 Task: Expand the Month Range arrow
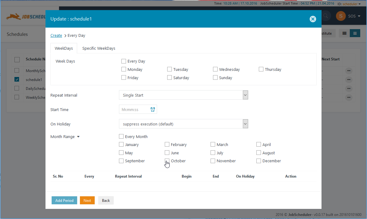(78, 137)
